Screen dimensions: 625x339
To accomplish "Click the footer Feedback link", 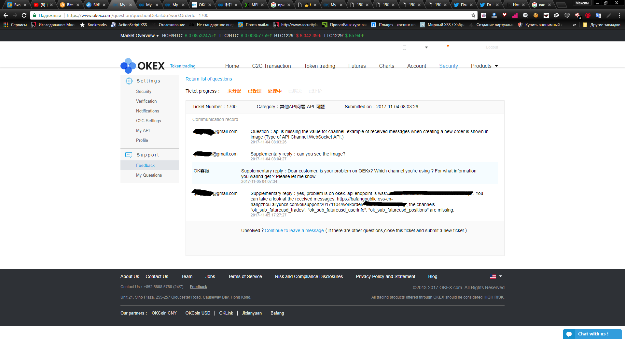I will click(198, 287).
